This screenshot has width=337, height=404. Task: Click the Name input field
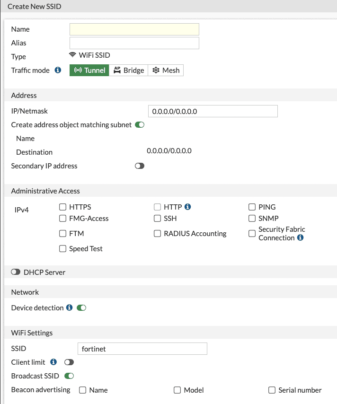[x=134, y=29]
